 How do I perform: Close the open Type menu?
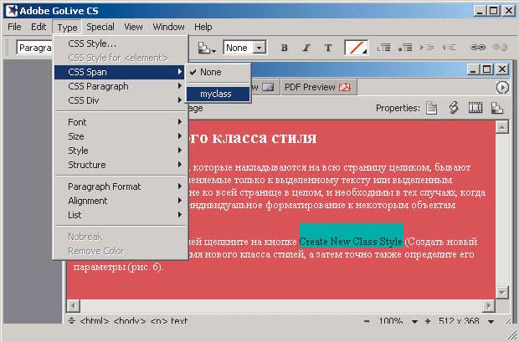(67, 27)
